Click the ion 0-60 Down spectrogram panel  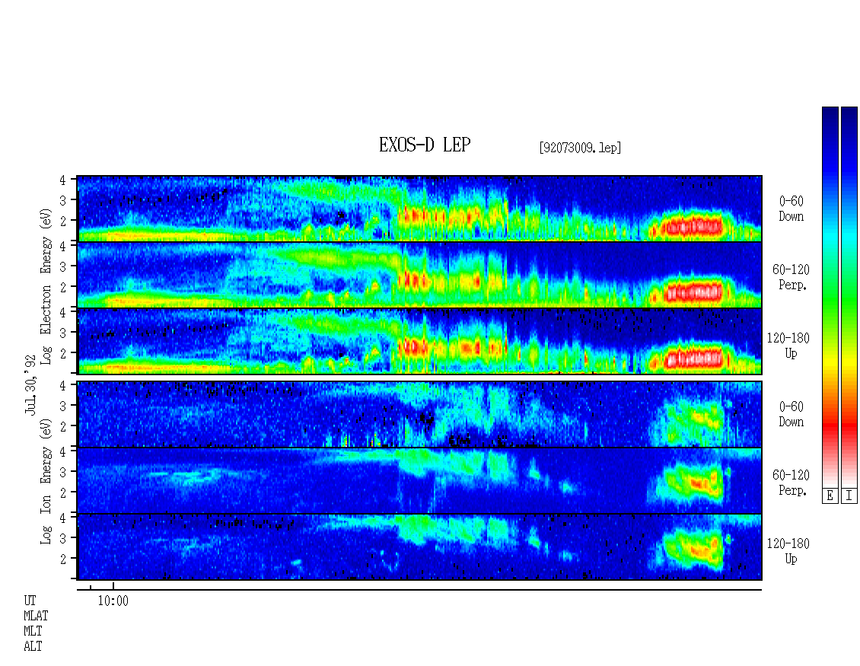[x=419, y=414]
